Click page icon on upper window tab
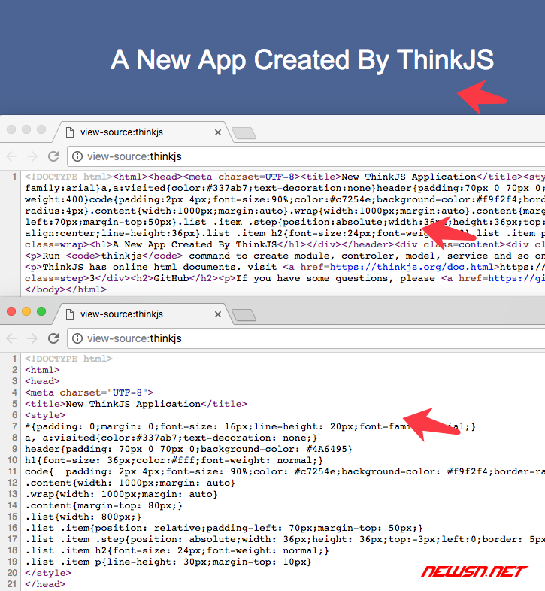545x591 pixels. [x=70, y=132]
